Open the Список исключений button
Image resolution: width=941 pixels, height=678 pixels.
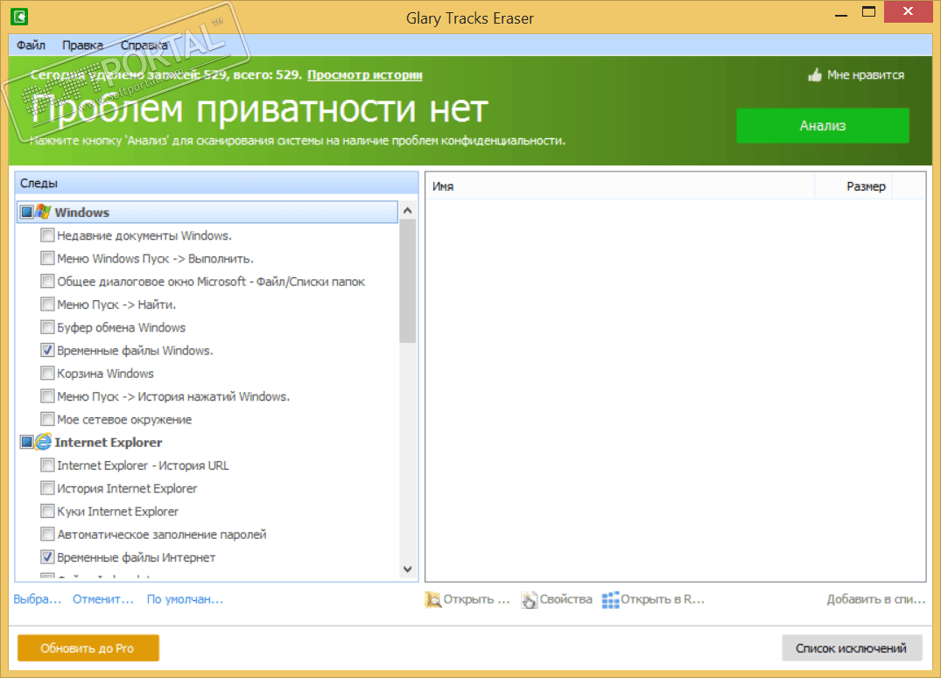(x=852, y=648)
